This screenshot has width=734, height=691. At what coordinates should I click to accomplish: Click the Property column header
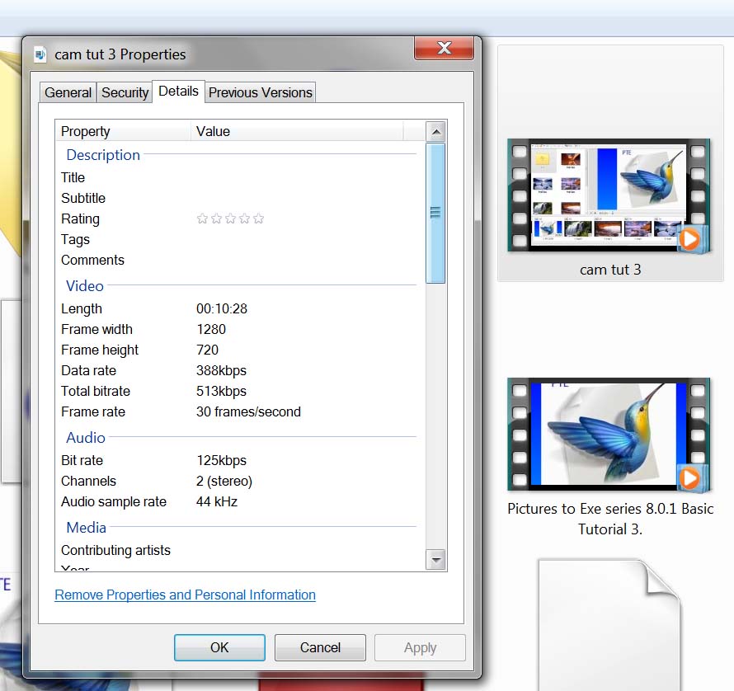pyautogui.click(x=124, y=131)
